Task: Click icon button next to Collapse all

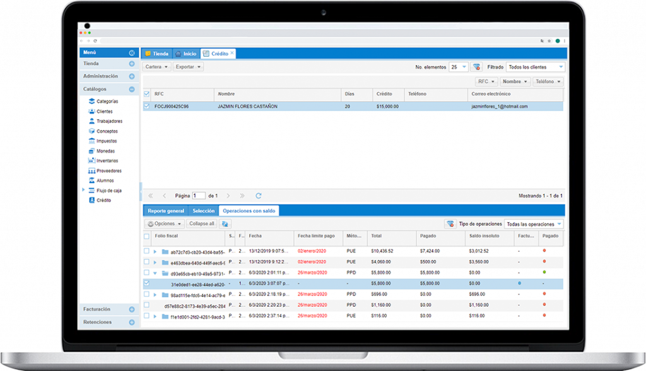Action: point(225,224)
